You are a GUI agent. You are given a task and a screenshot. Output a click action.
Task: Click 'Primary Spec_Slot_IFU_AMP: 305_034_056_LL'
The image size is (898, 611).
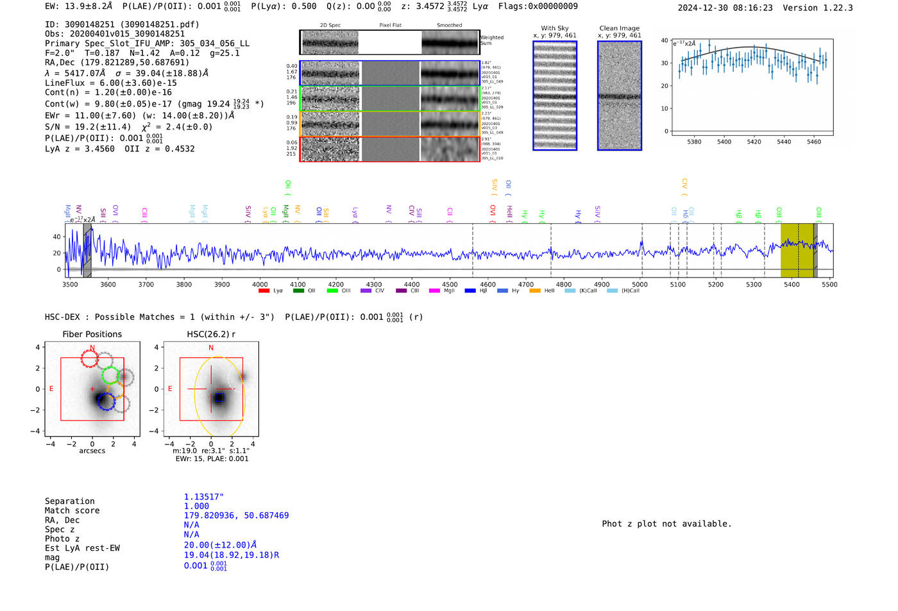pyautogui.click(x=147, y=44)
